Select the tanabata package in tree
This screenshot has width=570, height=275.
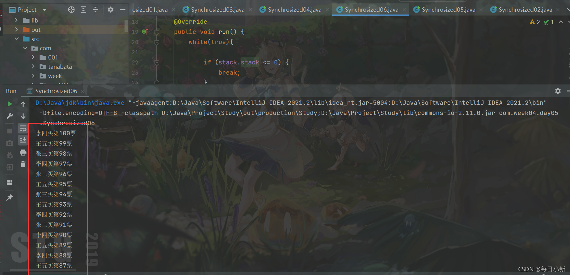pyautogui.click(x=60, y=67)
